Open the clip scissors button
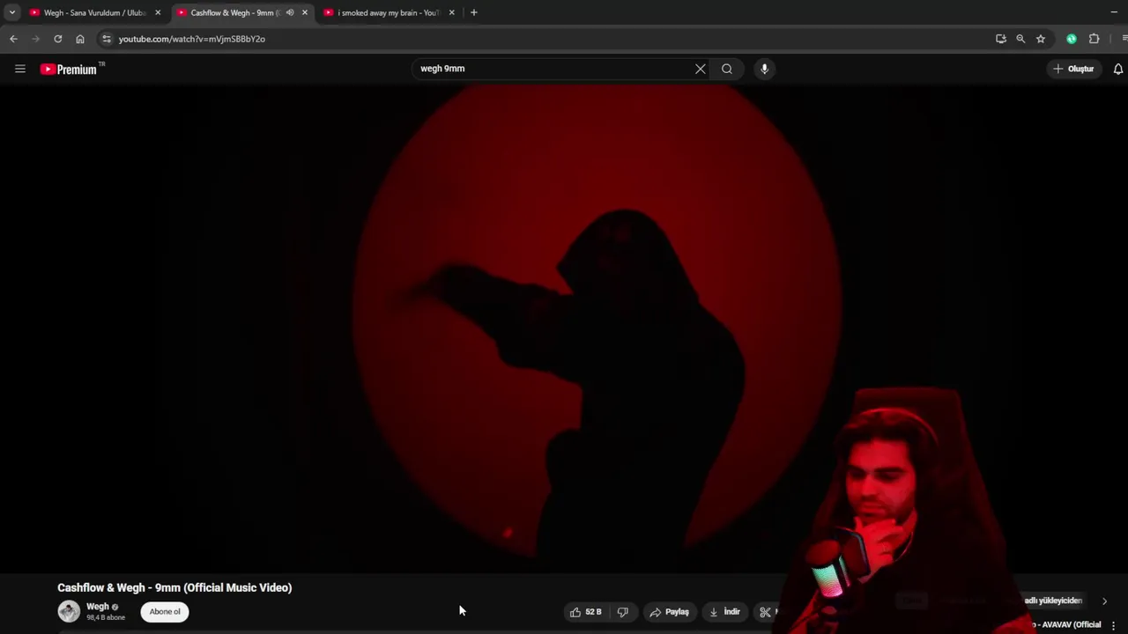Viewport: 1128px width, 634px height. [x=765, y=612]
